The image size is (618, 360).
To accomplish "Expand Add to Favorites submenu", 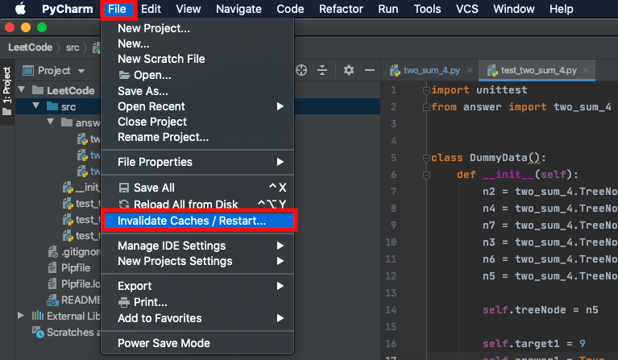I will point(197,318).
